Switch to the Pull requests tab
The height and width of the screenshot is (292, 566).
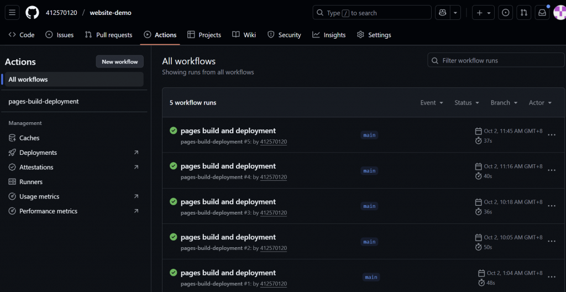[x=109, y=35]
